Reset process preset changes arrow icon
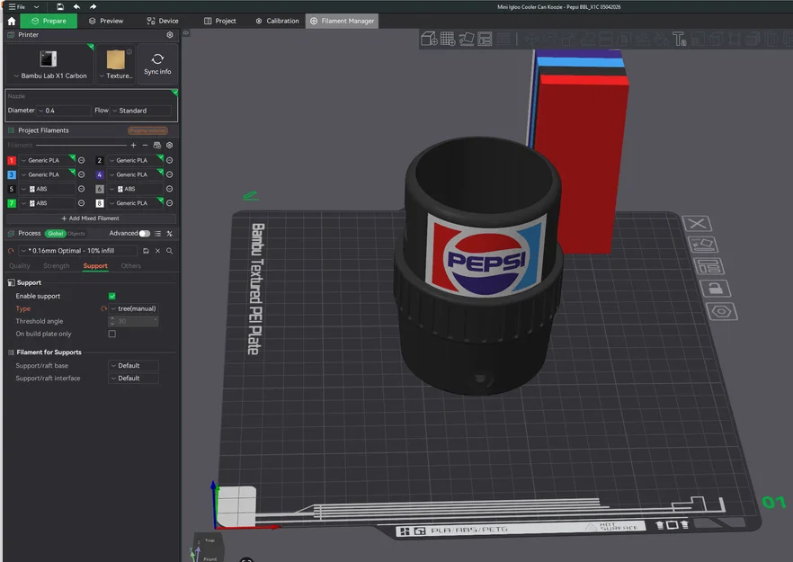This screenshot has width=793, height=562. click(11, 251)
